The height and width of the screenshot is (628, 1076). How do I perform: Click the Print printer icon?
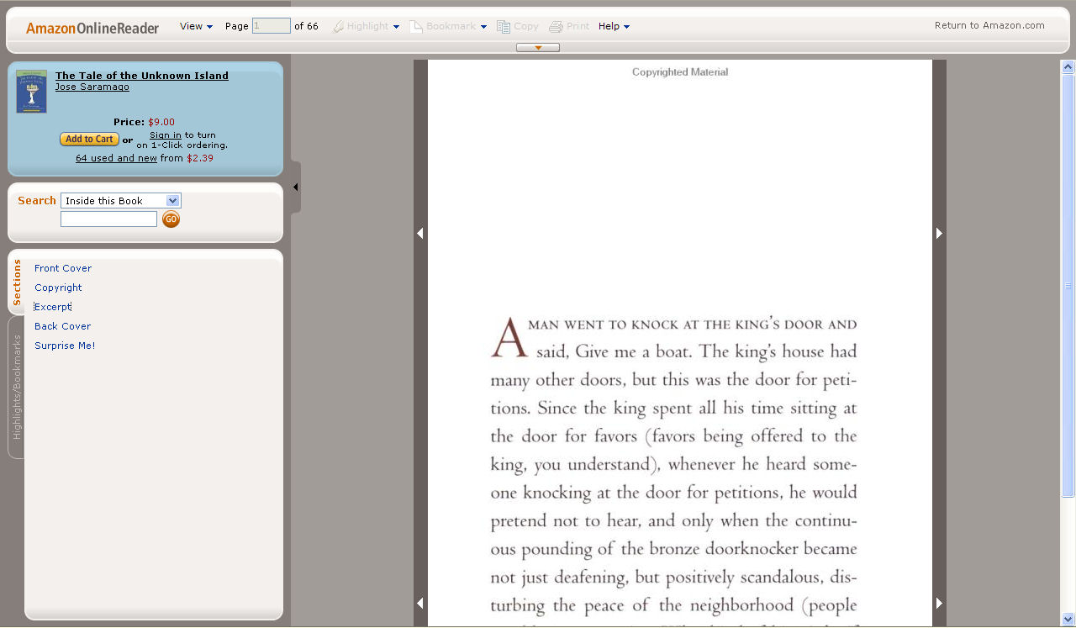coord(556,27)
